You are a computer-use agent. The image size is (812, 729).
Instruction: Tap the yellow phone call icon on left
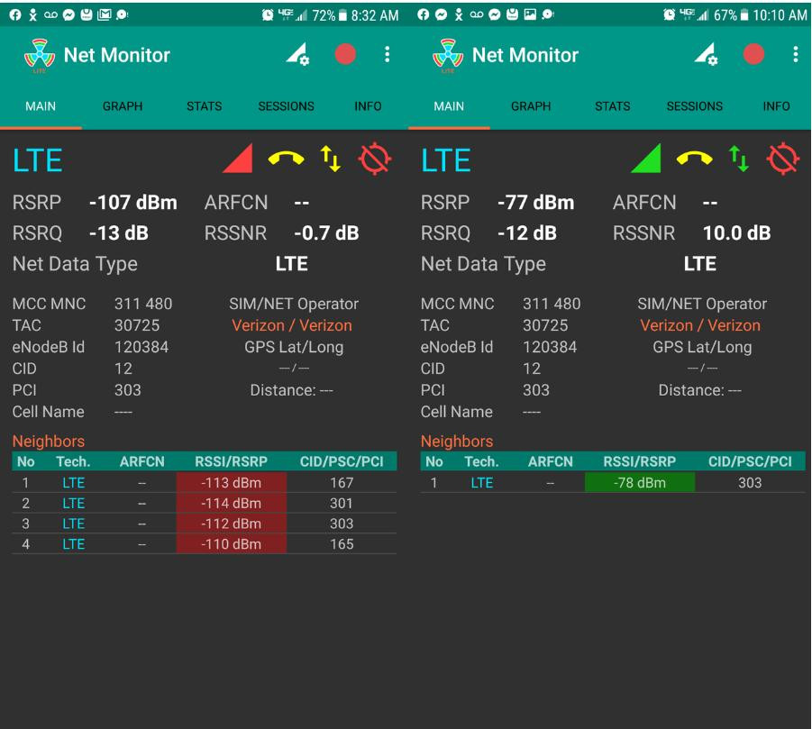pyautogui.click(x=286, y=158)
